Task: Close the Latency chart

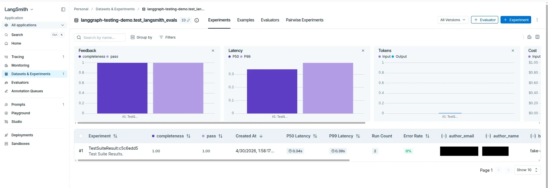Action: [363, 51]
